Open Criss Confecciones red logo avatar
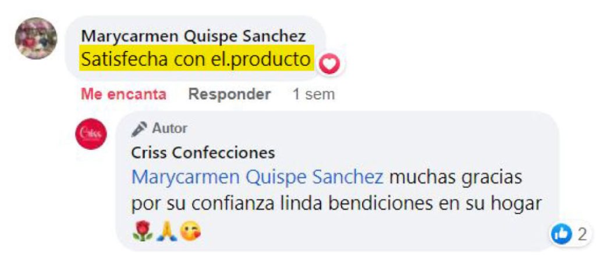The width and height of the screenshot is (596, 260). (x=90, y=134)
